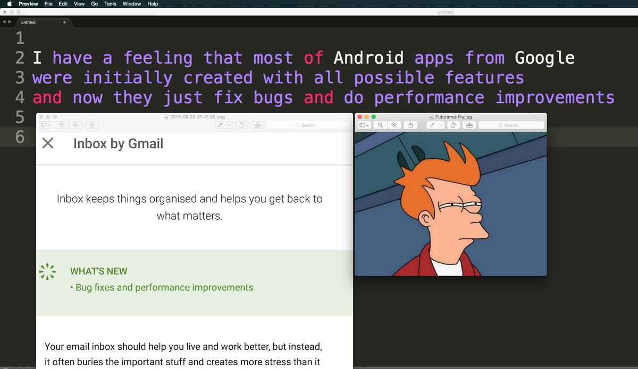Rotate the 2016-06-28 23.45.56.png image
The height and width of the screenshot is (369, 638).
click(x=241, y=125)
